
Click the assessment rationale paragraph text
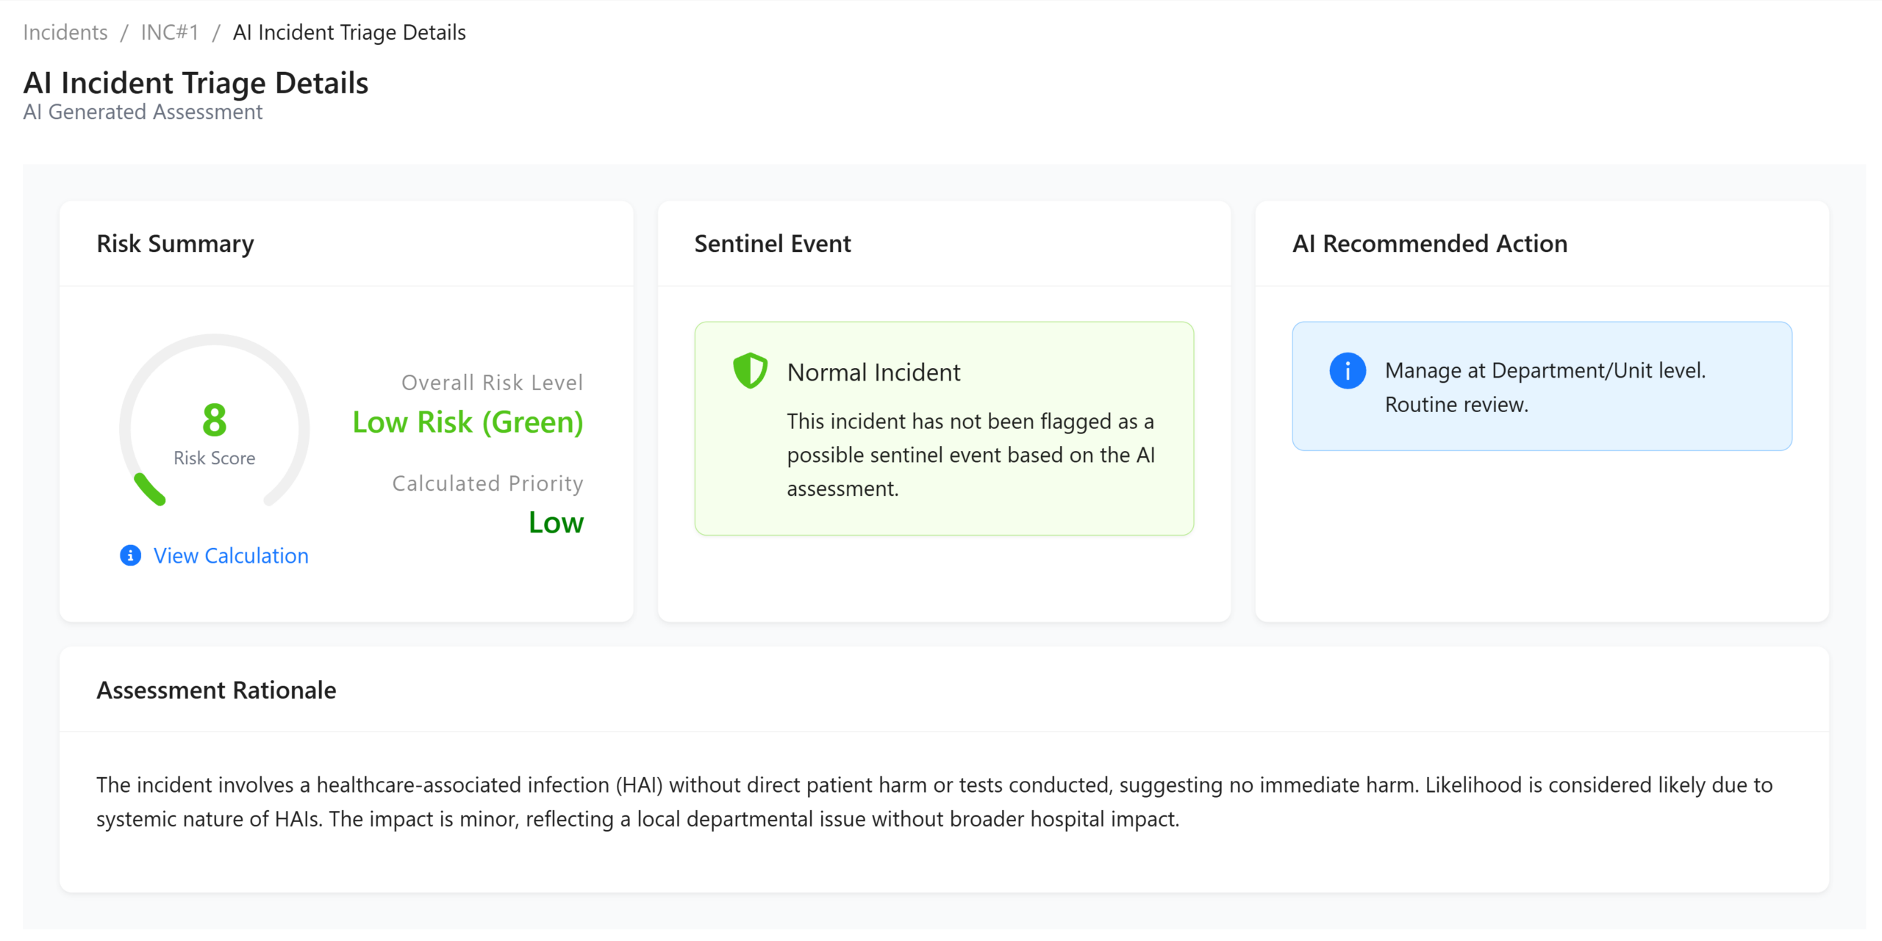(x=934, y=801)
